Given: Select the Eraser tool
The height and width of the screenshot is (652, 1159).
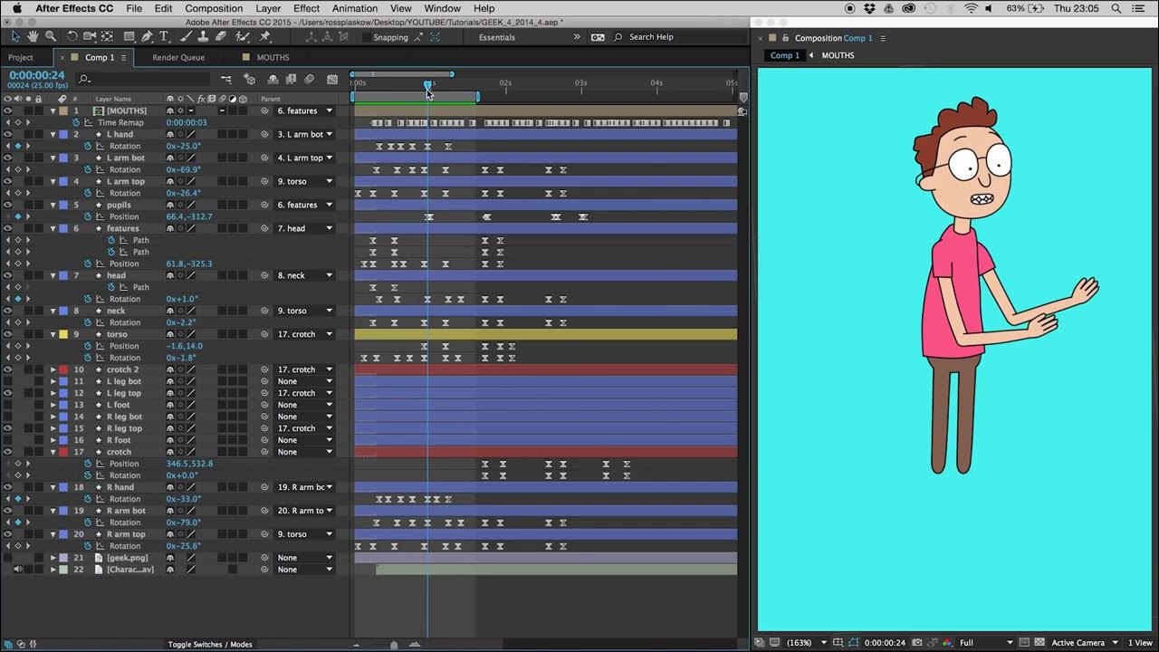Looking at the screenshot, I should tap(221, 37).
